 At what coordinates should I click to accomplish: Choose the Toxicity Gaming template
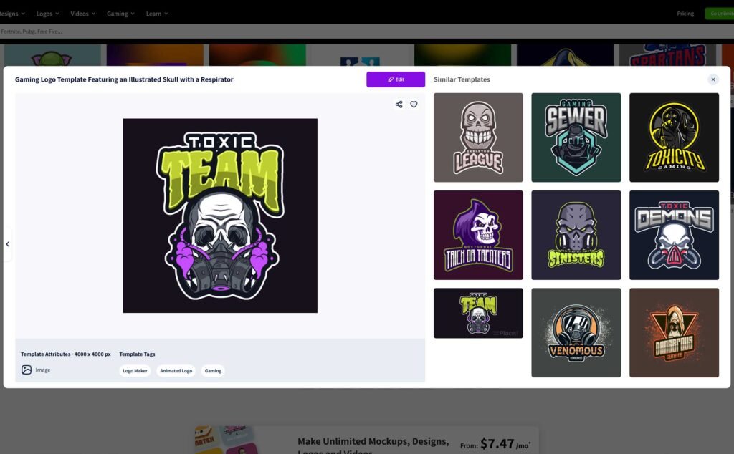coord(674,137)
